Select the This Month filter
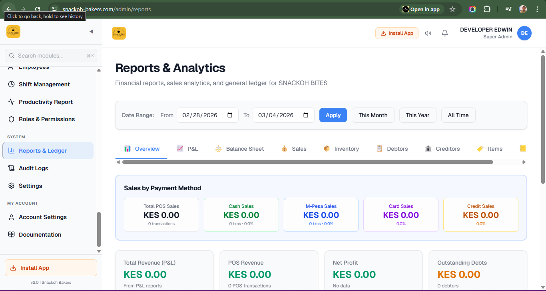Screen dimensions: 546x291 coord(373,115)
